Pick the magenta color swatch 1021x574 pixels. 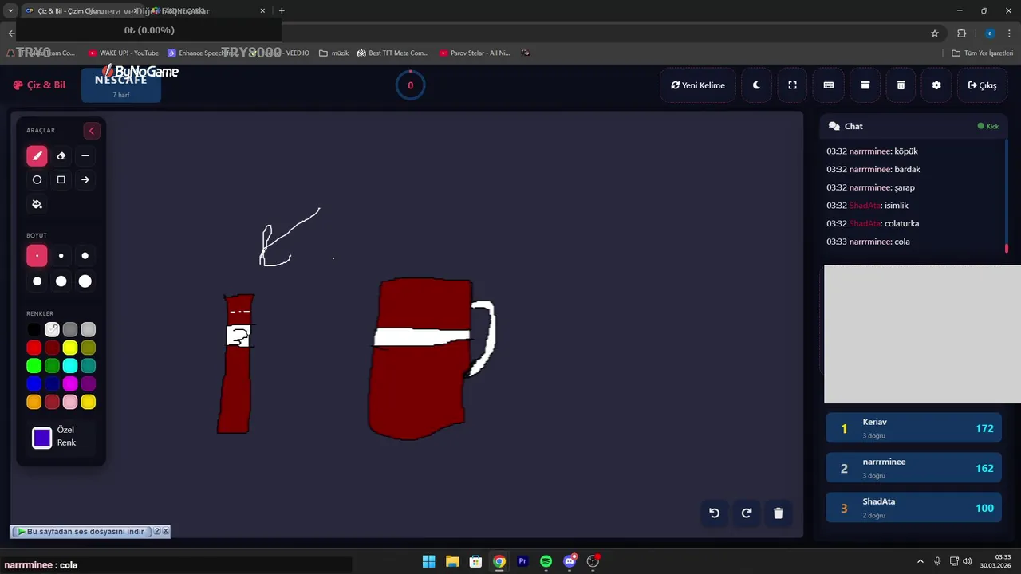70,384
